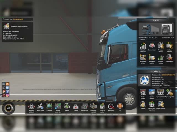
Task: Click the destination Travemünde (D) line
Action: [10, 35]
